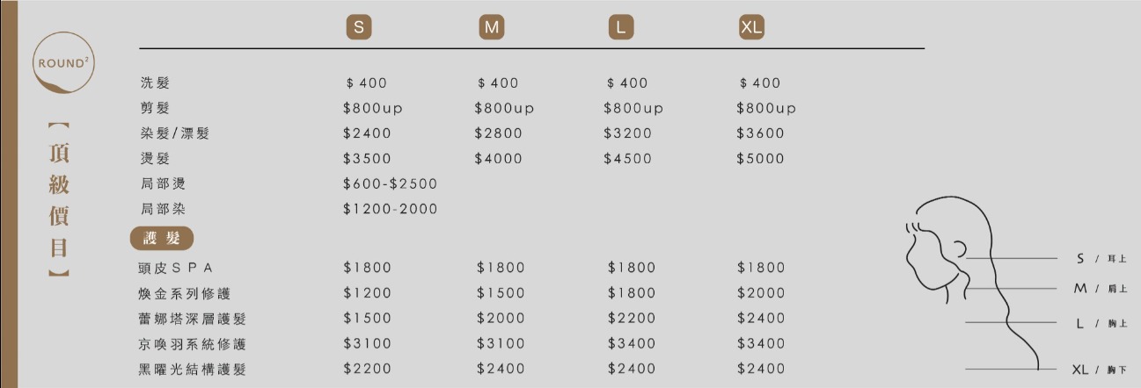Click the 局部染 service label
Screen dimensions: 1141x388
(x=163, y=210)
